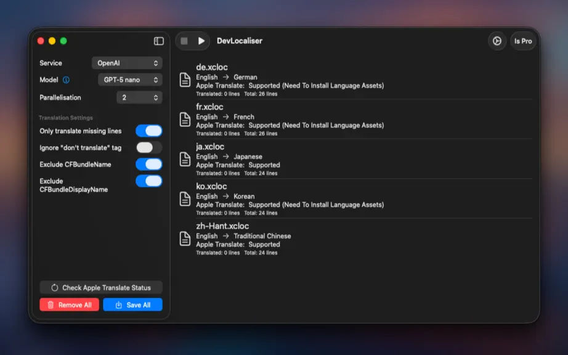Click the Save All button

pos(132,304)
